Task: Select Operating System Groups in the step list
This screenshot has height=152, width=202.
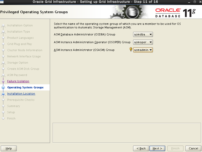Action: tap(25, 87)
